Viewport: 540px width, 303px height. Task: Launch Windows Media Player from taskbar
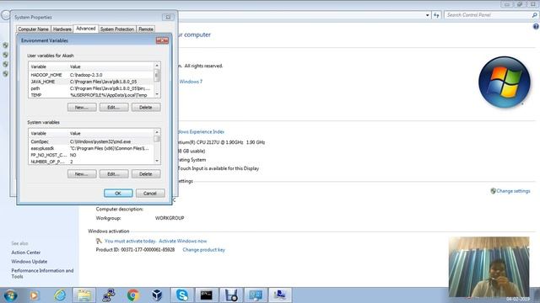coord(34,295)
